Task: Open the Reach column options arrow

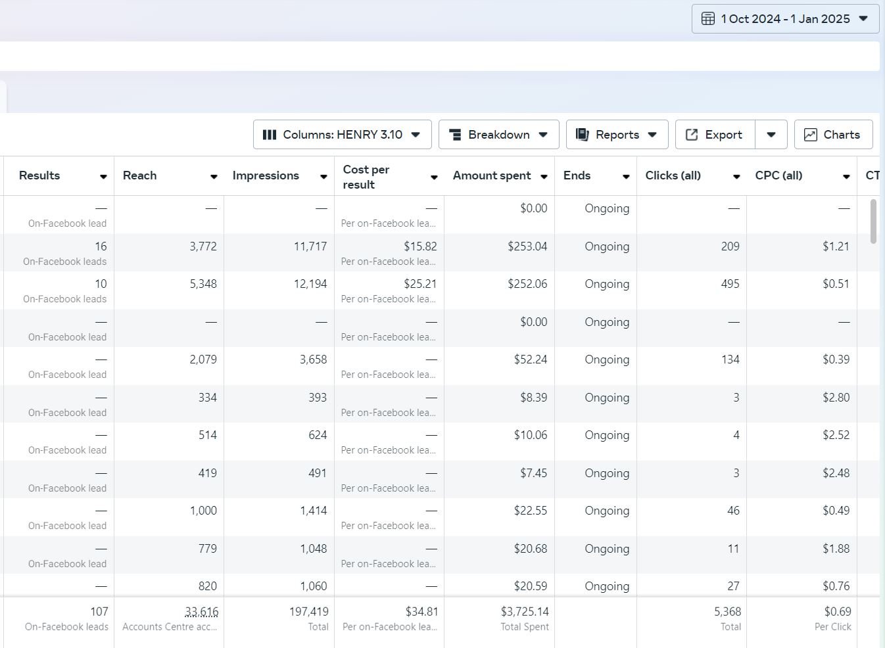Action: [x=214, y=177]
